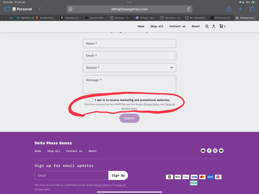
Task: Reload the page with refresh icon
Action: click(188, 9)
